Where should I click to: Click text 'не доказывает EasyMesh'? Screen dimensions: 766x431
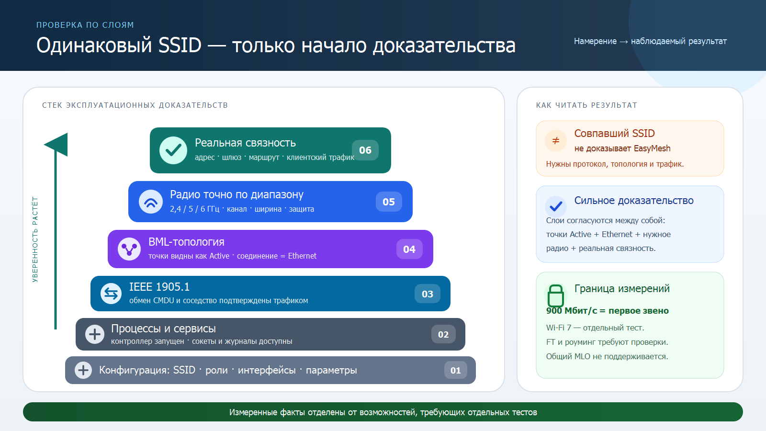(x=622, y=148)
